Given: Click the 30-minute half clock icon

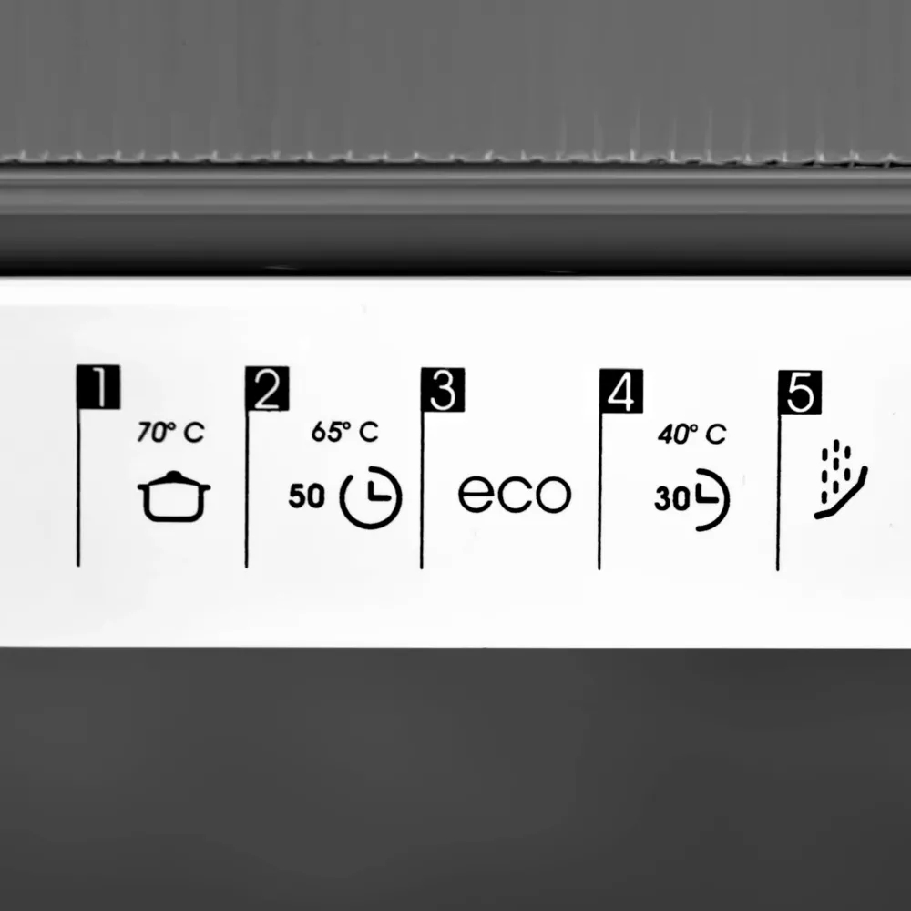Looking at the screenshot, I should click(x=713, y=499).
